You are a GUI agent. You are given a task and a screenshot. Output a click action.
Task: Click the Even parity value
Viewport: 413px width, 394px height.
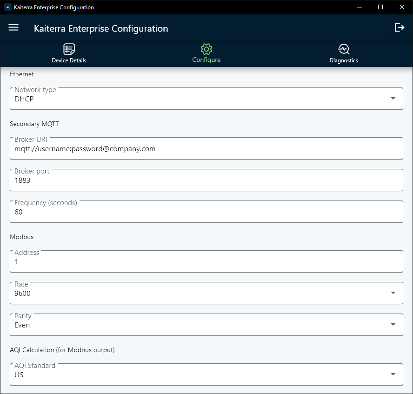click(x=22, y=325)
